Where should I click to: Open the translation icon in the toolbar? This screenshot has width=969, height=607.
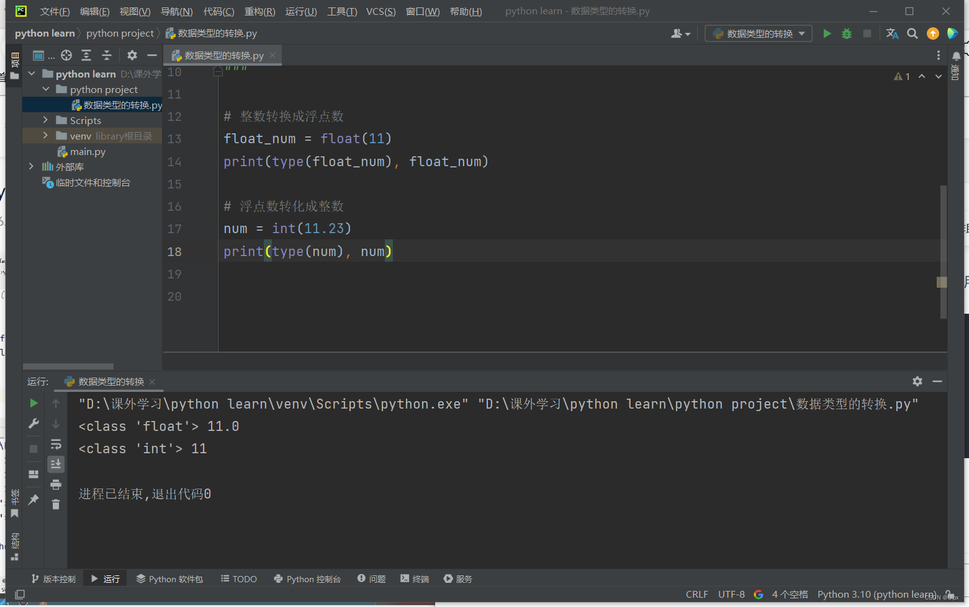[x=892, y=33]
